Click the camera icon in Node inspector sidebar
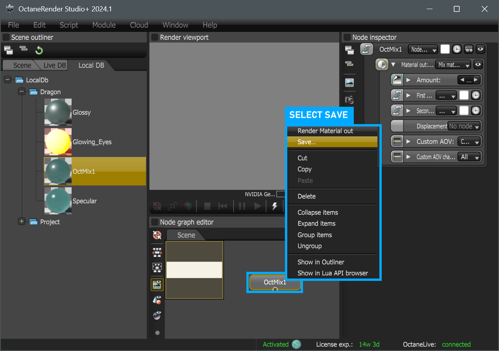This screenshot has height=351, width=499. click(349, 100)
